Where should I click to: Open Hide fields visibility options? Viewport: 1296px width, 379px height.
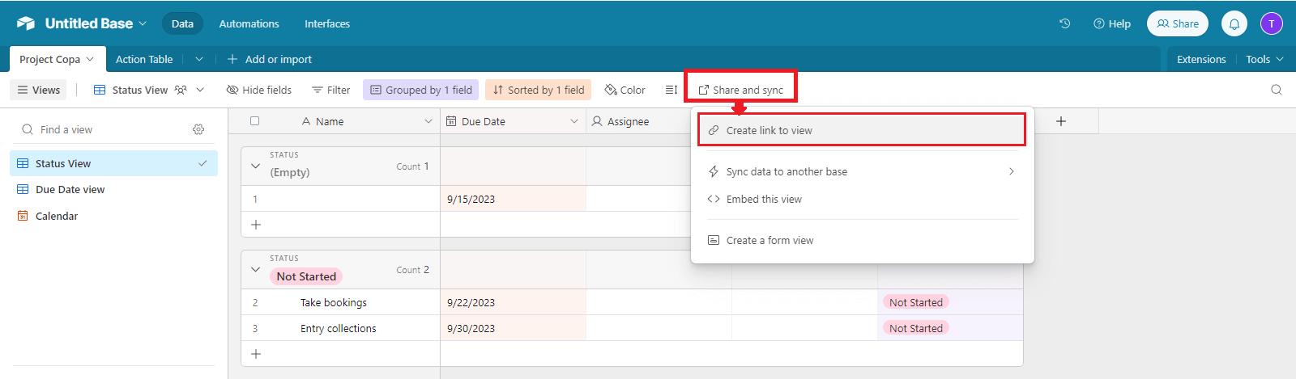259,90
